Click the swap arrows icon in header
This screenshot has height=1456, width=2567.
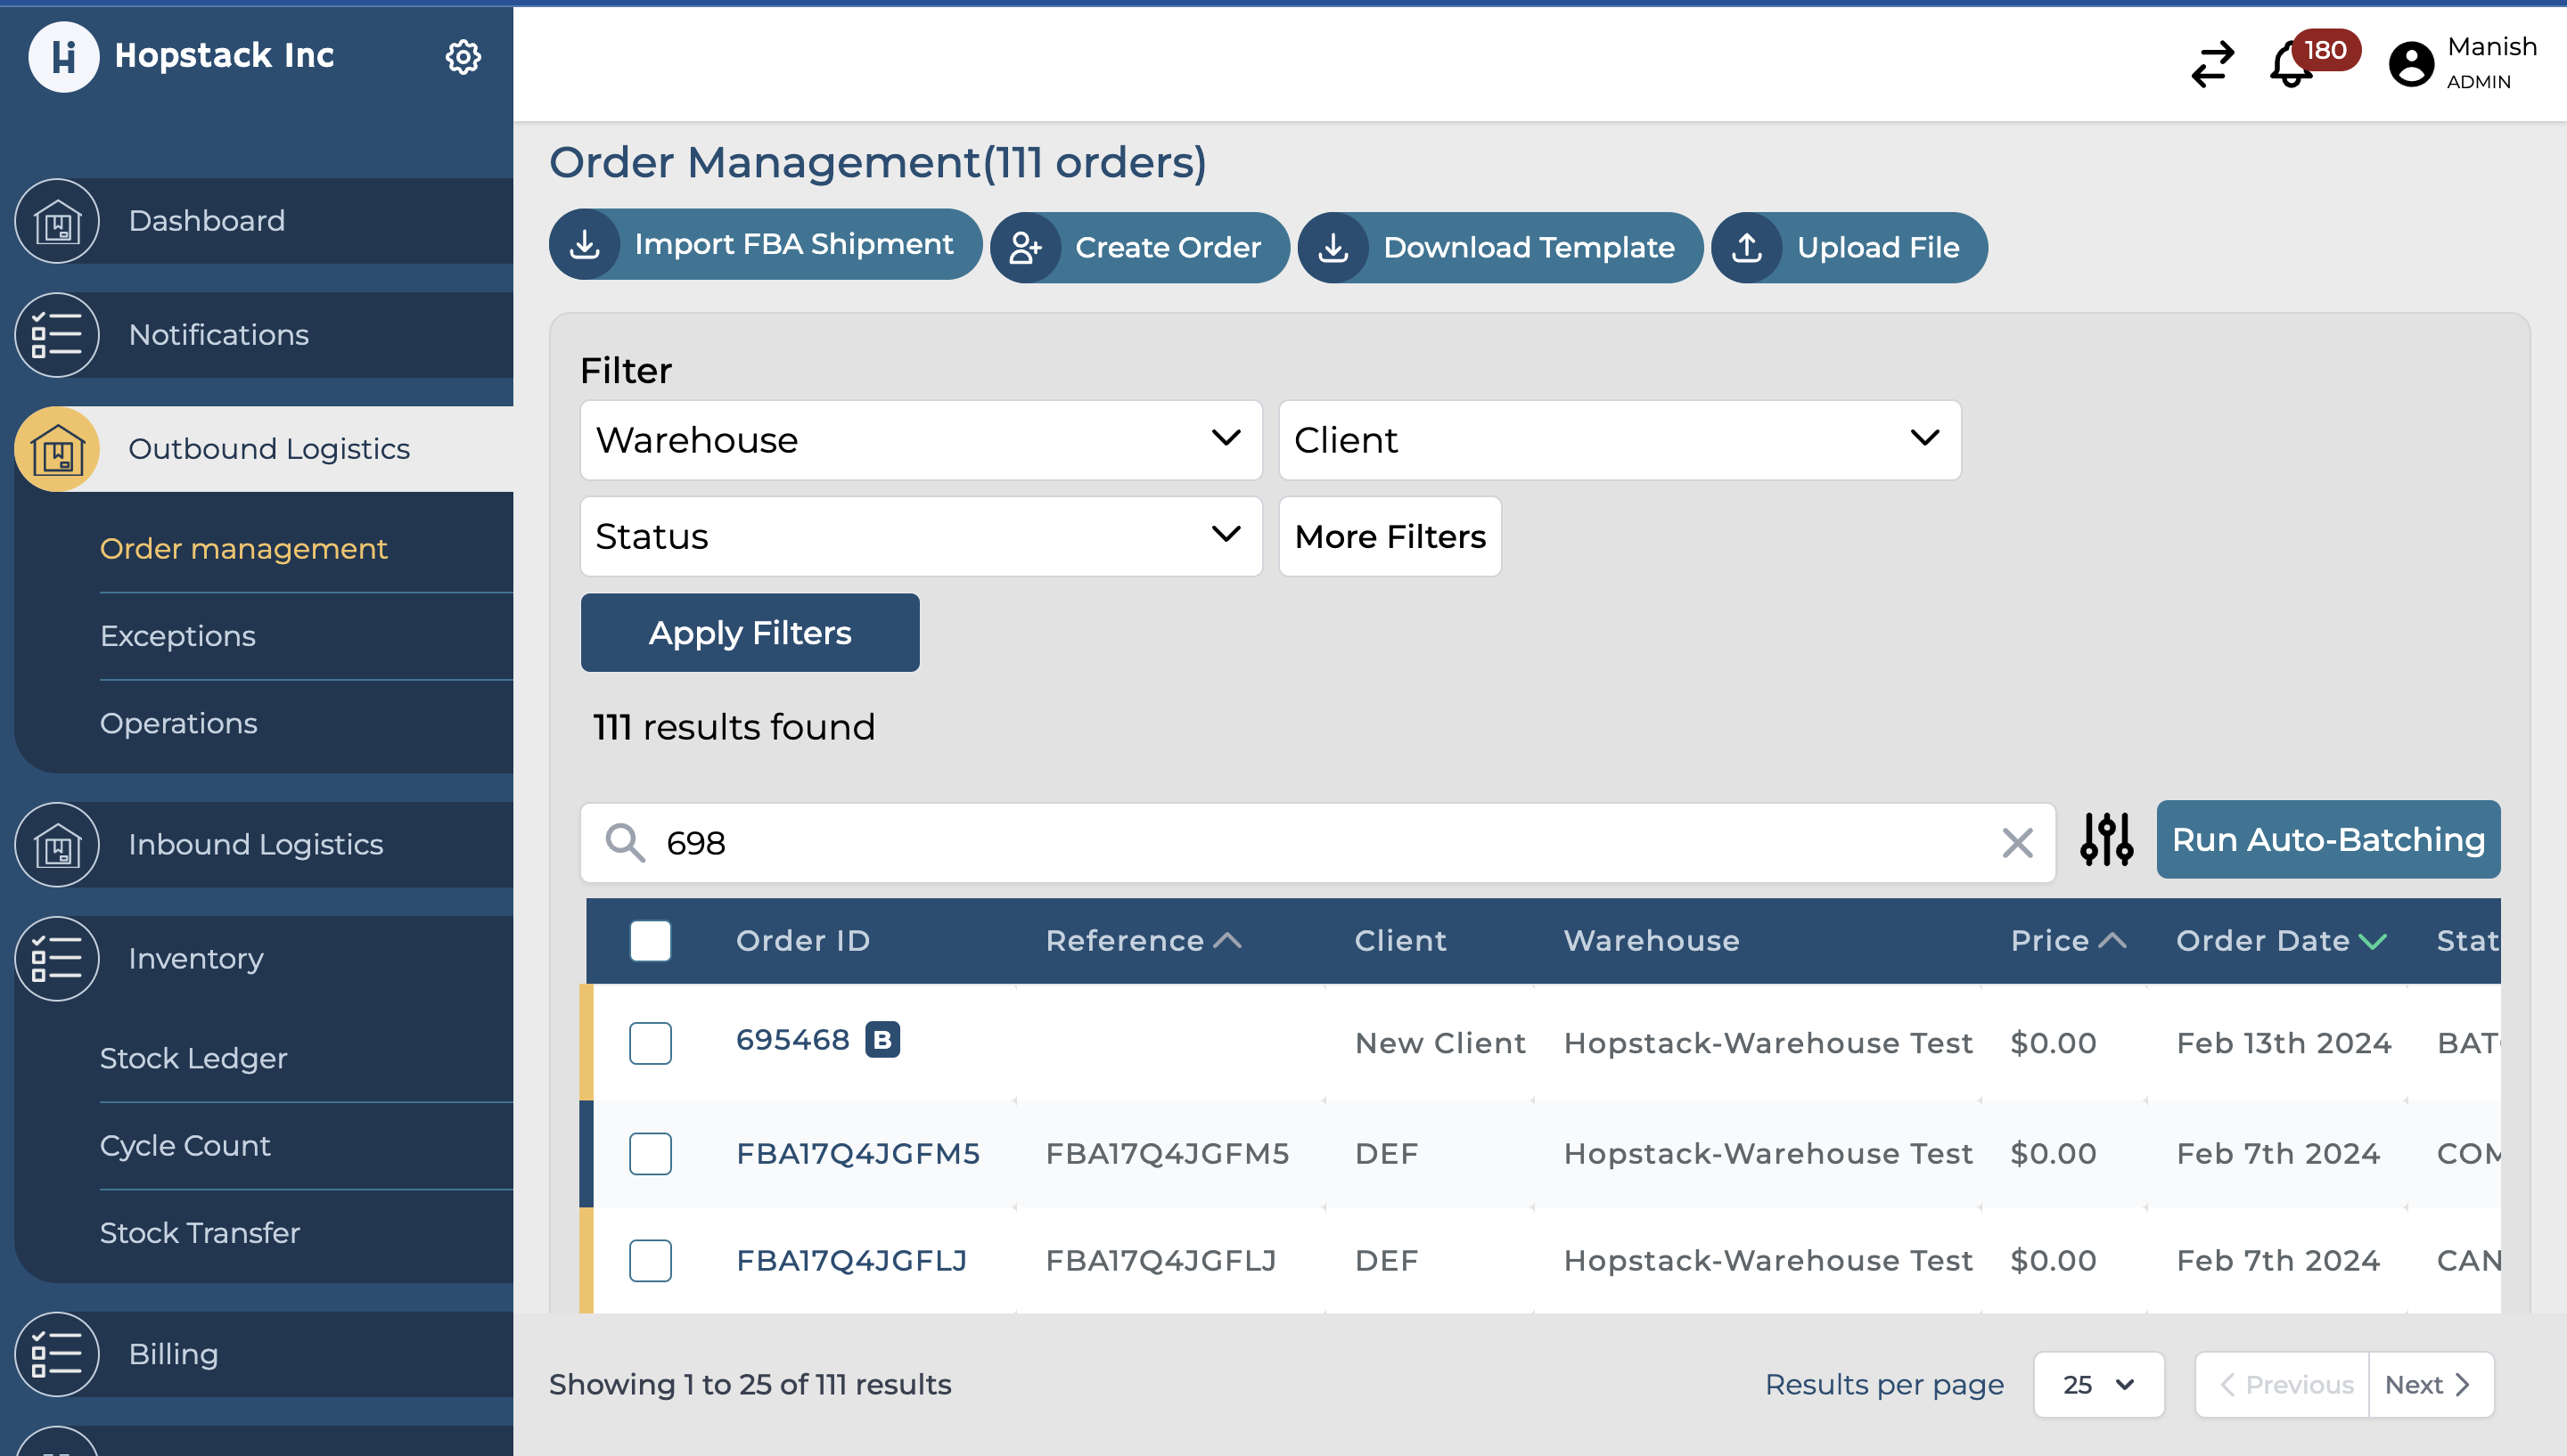[x=2212, y=64]
